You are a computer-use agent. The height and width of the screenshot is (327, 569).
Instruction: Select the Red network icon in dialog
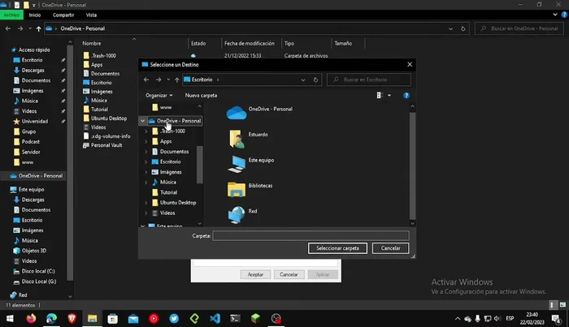point(237,215)
